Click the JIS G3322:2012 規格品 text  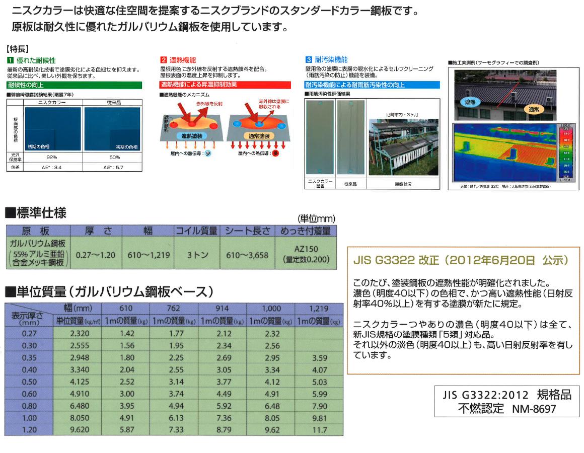coord(507,395)
